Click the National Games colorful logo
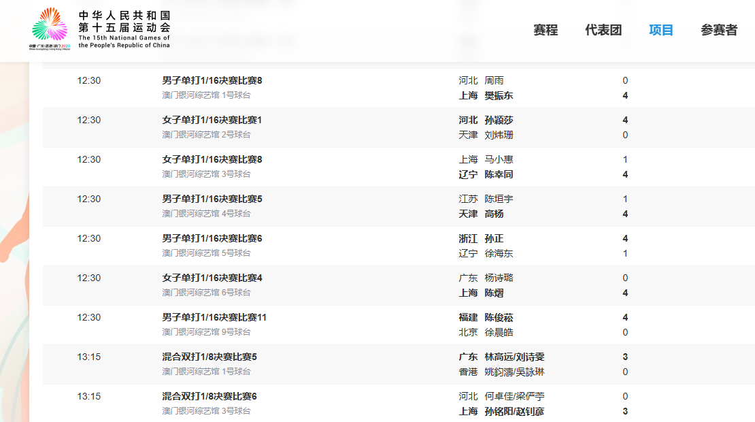 pyautogui.click(x=46, y=29)
